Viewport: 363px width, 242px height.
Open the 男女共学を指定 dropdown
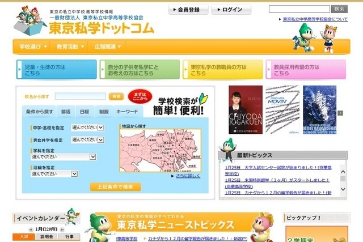pyautogui.click(x=88, y=140)
